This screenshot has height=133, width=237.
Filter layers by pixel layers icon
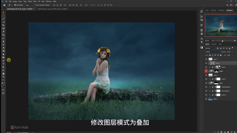click(x=218, y=48)
